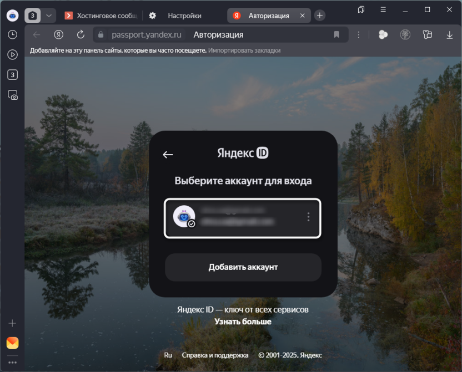Open the Alice assistant avatar icon
The image size is (462, 372).
12,16
